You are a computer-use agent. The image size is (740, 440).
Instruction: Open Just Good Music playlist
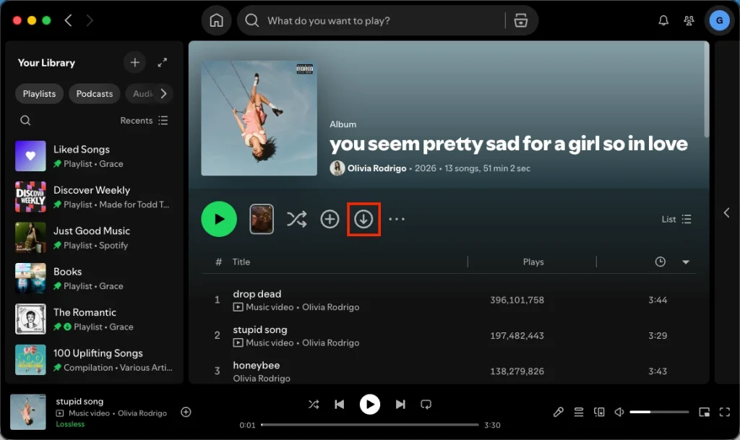point(95,238)
